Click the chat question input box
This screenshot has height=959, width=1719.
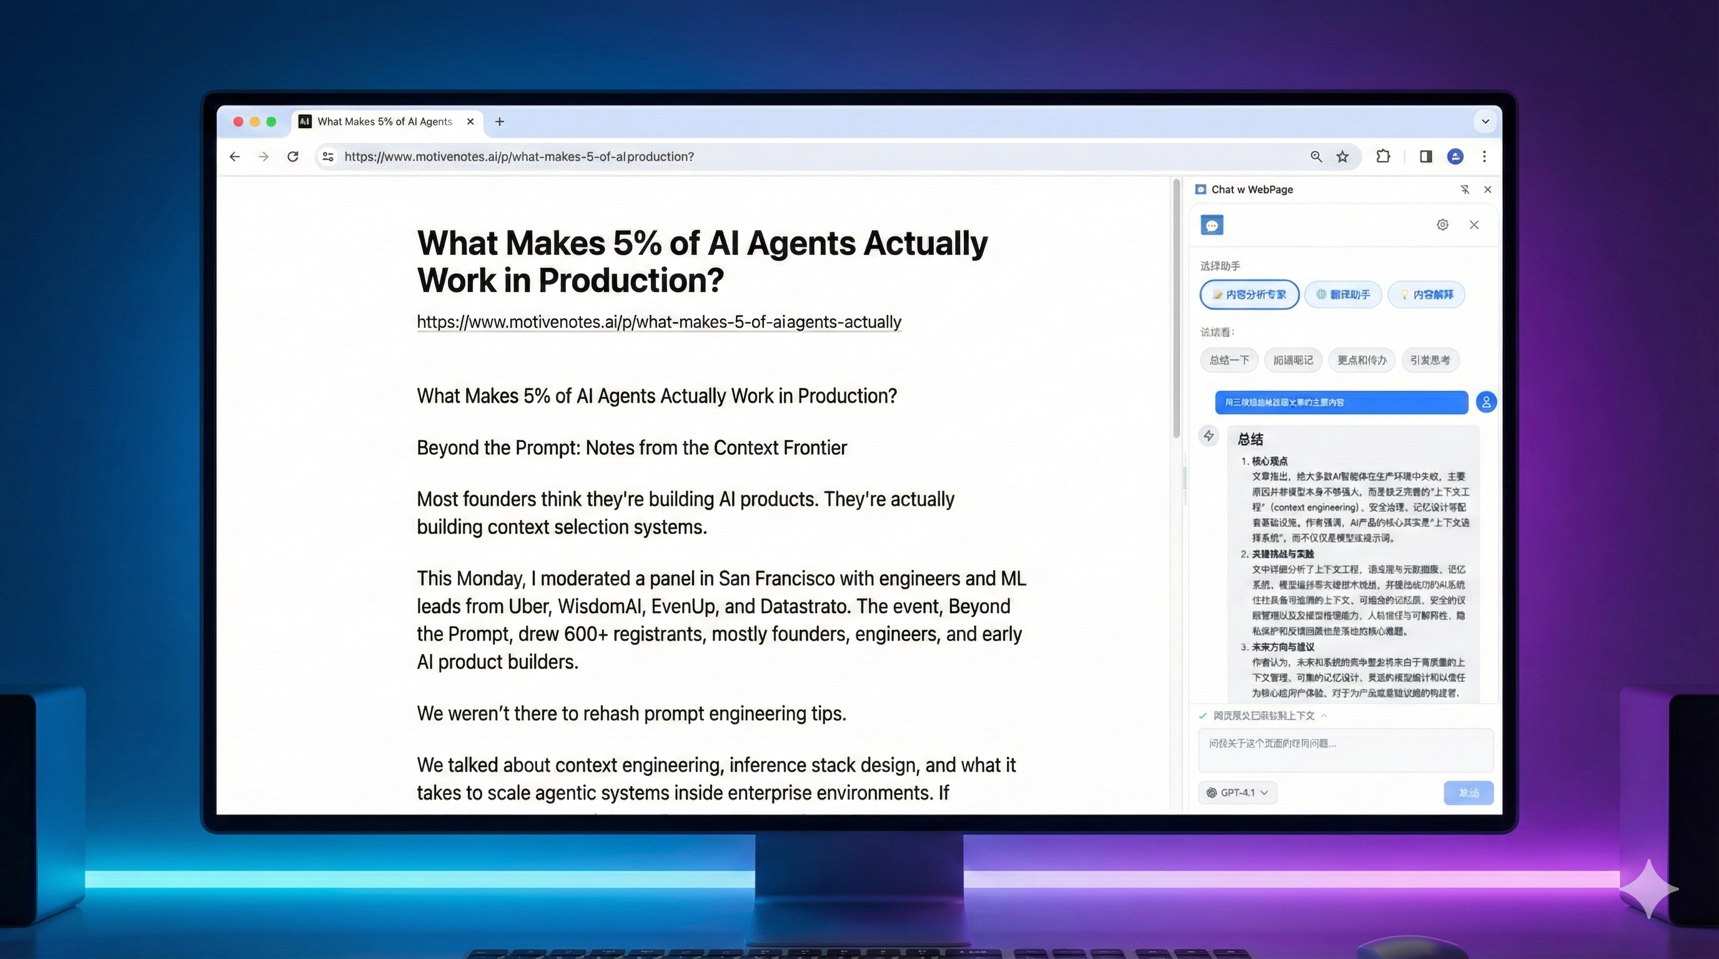tap(1345, 750)
